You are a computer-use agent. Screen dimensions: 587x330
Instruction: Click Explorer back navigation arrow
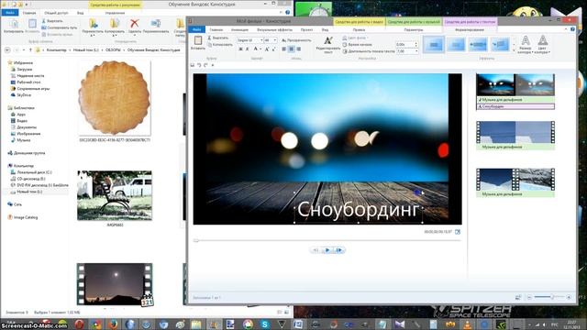[7, 49]
